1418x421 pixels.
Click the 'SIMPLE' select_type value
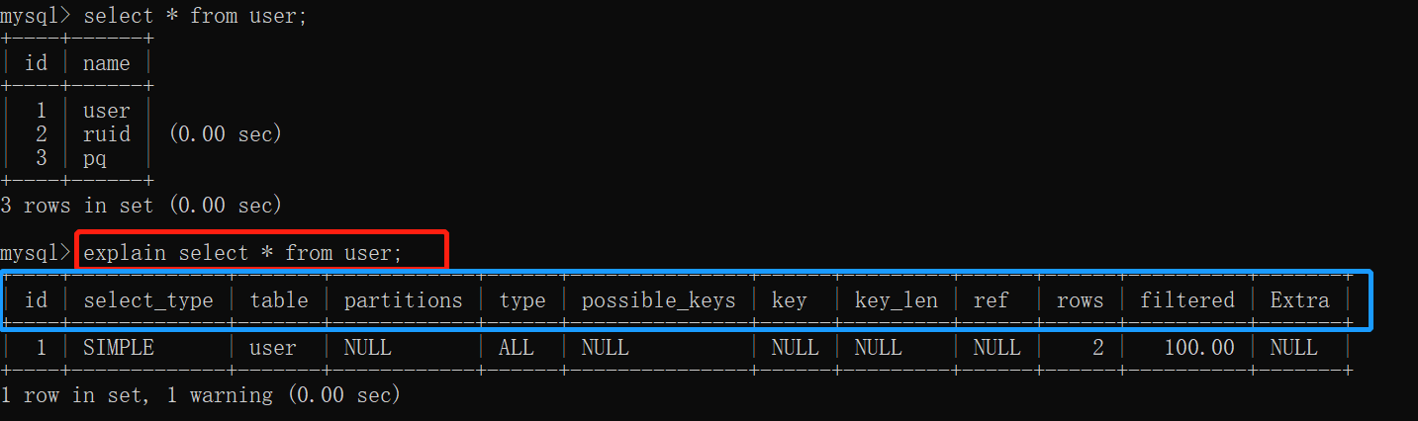119,348
